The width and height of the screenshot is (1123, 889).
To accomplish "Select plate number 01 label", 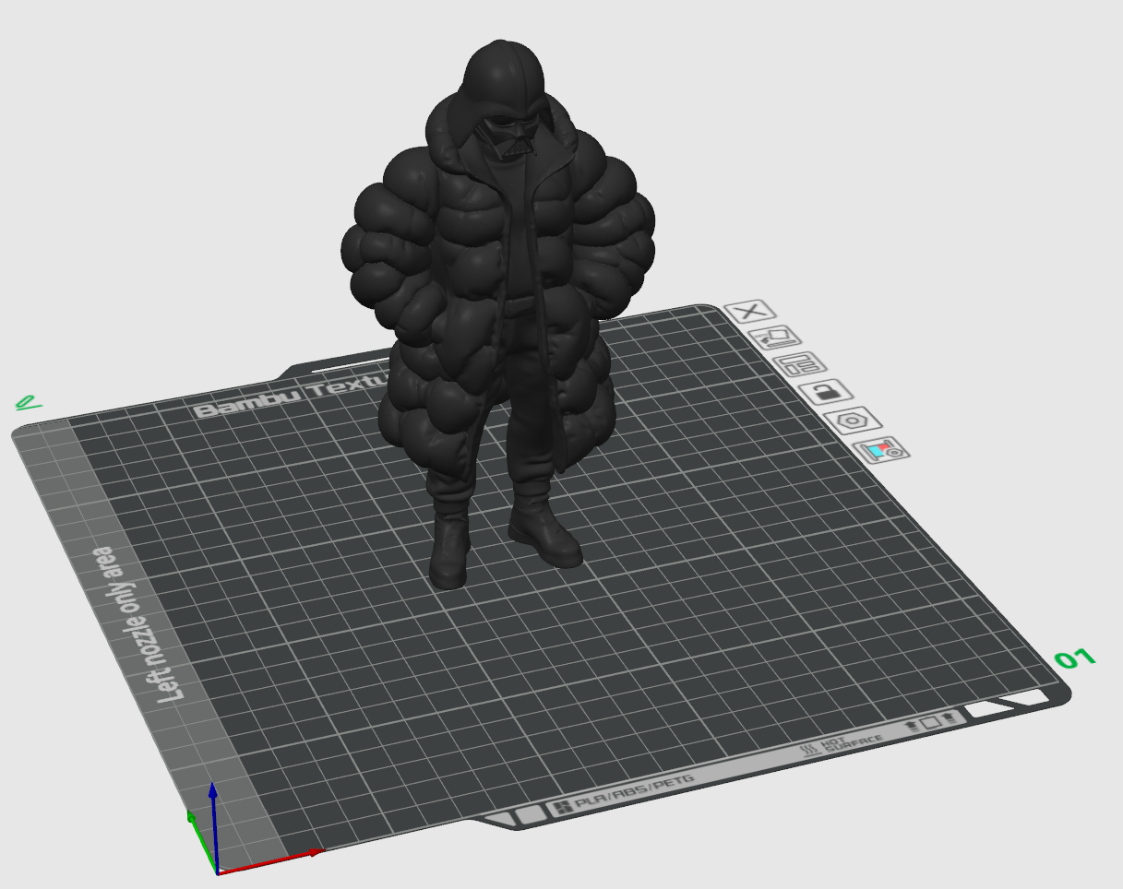I will [x=1075, y=658].
